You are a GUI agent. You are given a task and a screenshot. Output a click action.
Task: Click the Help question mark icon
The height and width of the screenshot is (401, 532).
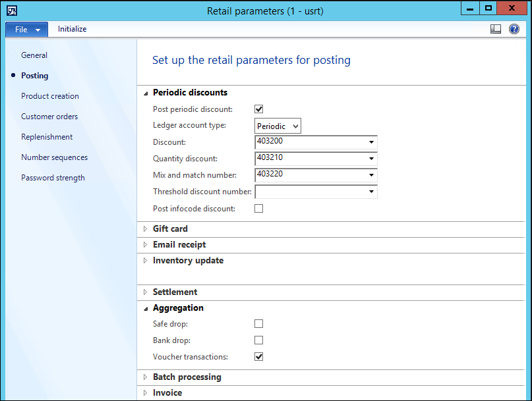pos(514,28)
